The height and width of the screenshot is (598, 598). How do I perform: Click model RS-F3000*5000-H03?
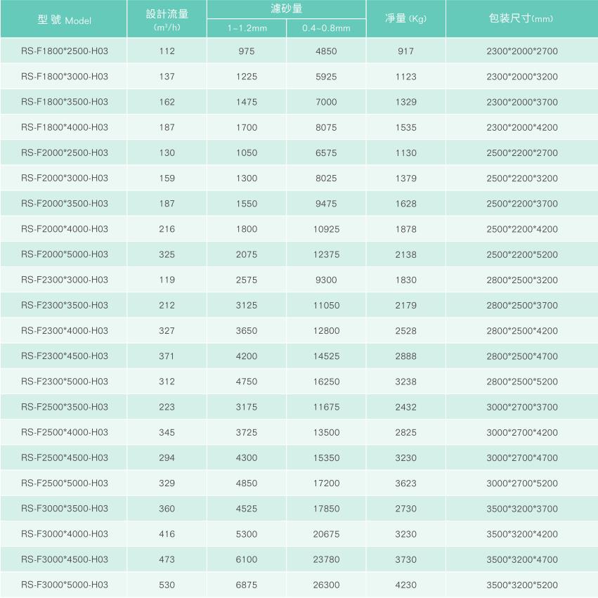click(65, 585)
